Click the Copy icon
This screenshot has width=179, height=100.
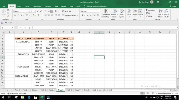[8, 13]
